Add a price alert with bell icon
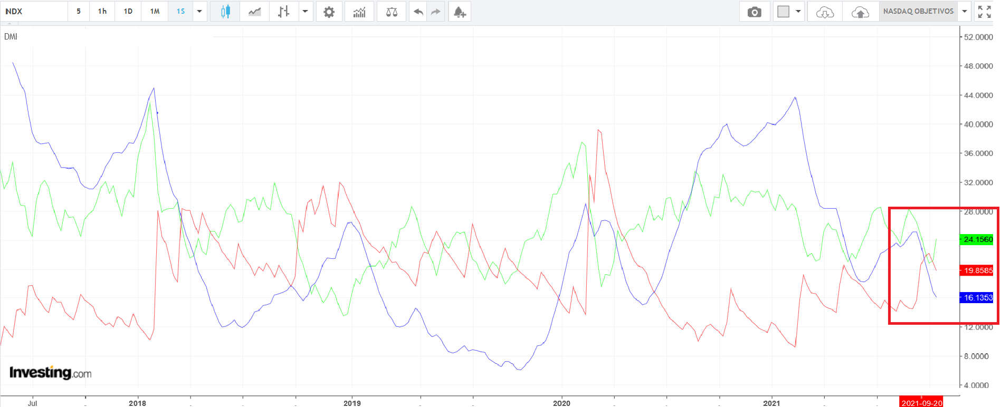The width and height of the screenshot is (1001, 407). pyautogui.click(x=460, y=12)
